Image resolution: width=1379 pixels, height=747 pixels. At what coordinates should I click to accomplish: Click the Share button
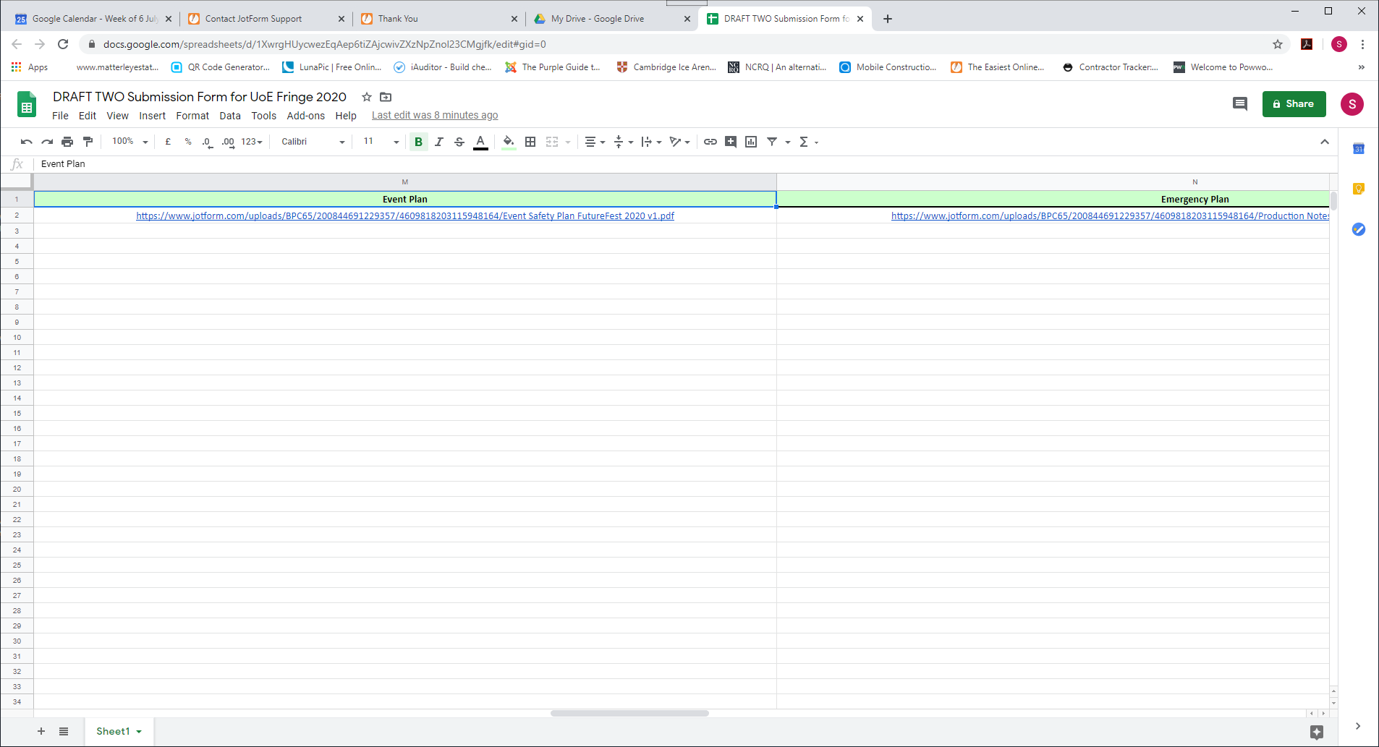point(1294,103)
